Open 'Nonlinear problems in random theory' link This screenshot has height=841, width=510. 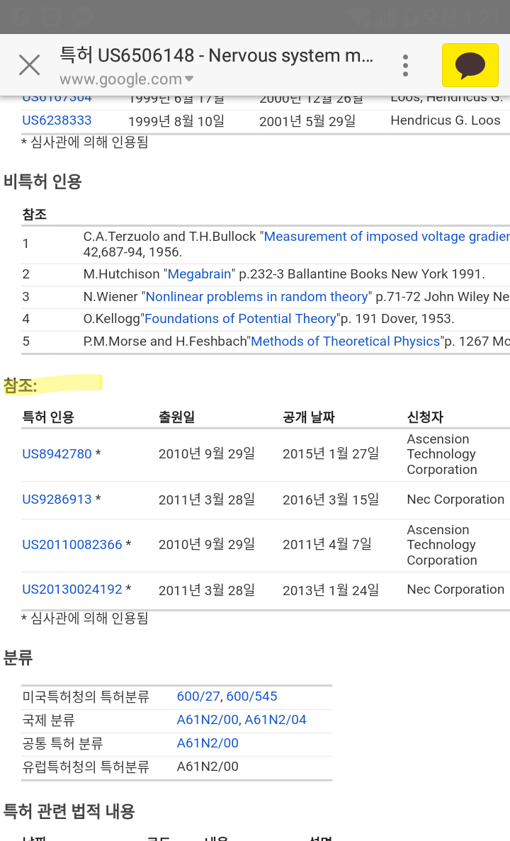tap(257, 297)
